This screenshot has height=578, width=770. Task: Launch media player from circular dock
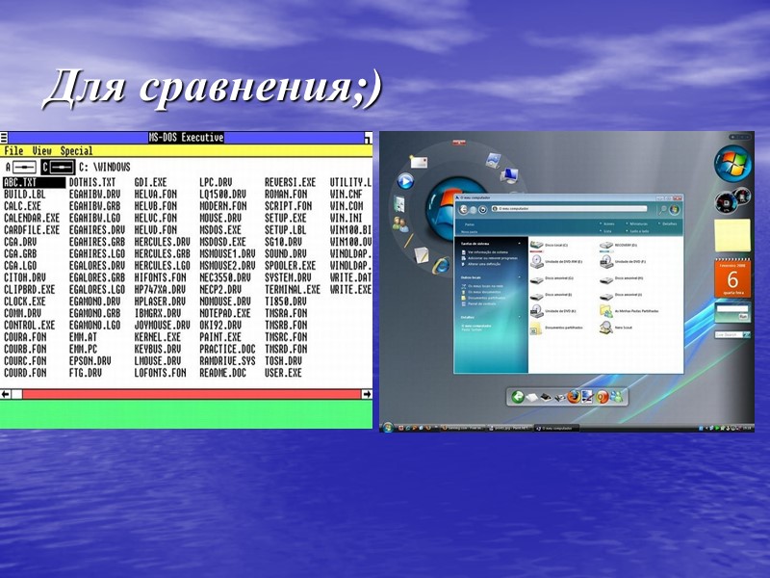(x=405, y=181)
